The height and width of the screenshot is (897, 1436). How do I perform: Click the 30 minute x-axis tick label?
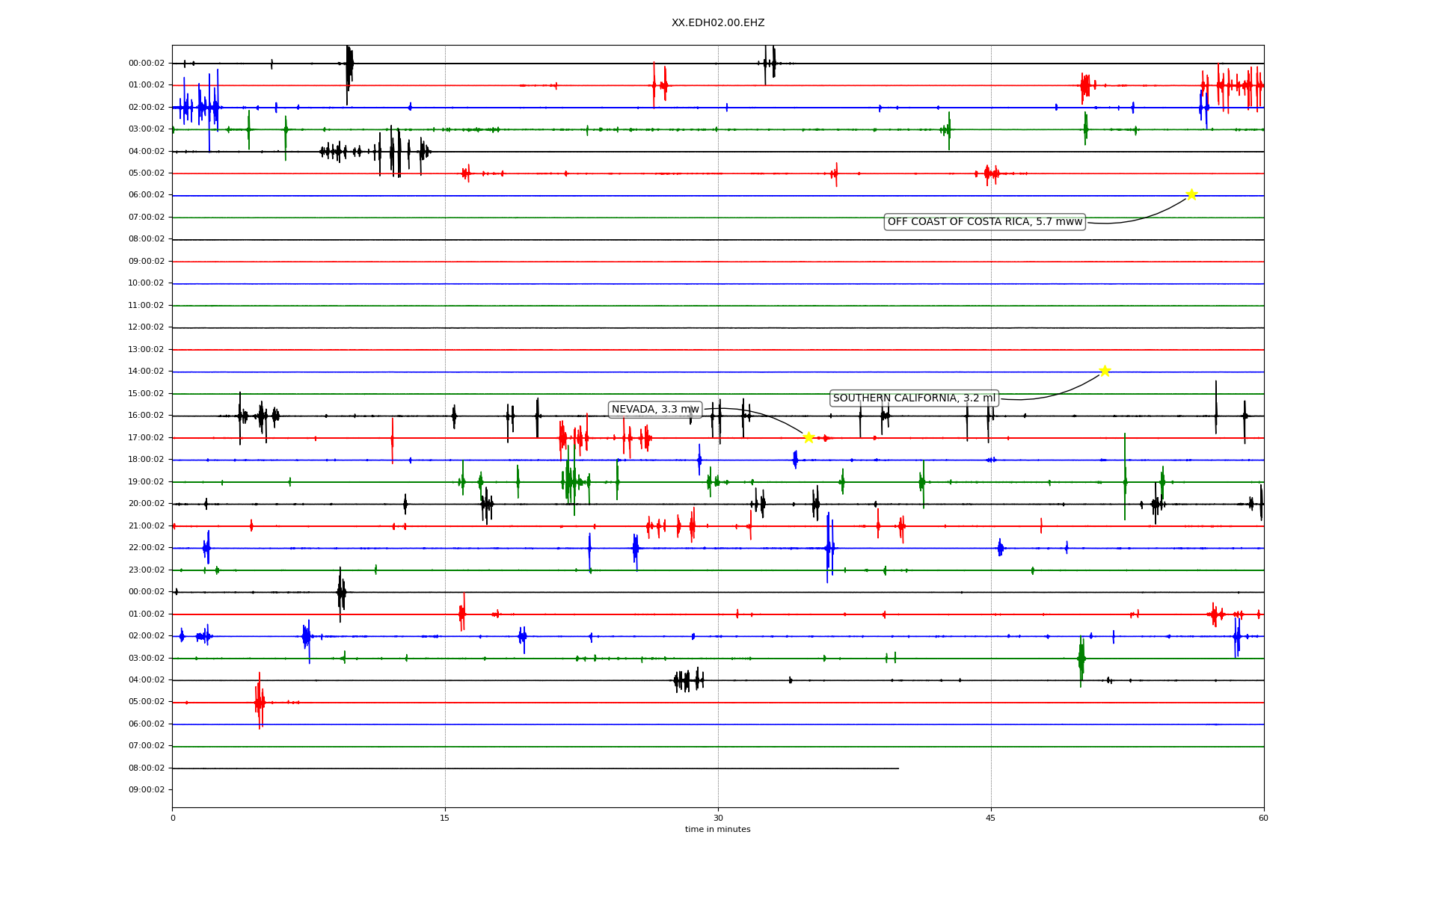[x=718, y=819]
